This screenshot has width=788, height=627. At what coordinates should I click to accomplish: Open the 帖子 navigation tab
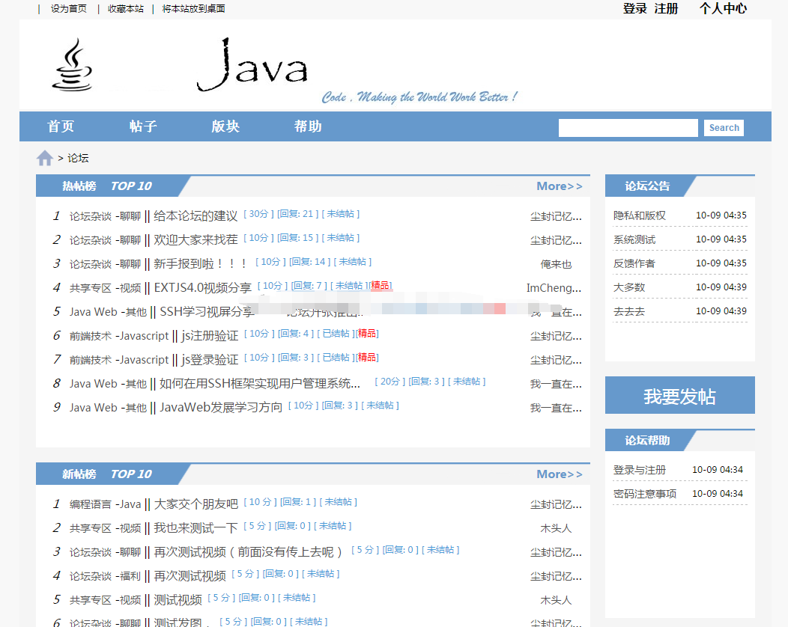click(143, 126)
